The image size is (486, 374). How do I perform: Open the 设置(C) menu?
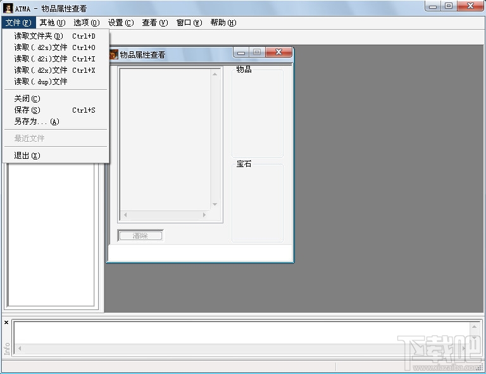[x=121, y=23]
